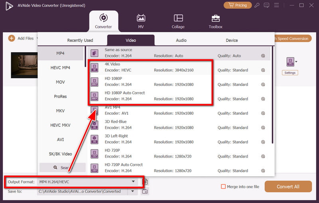319x203 pixels.
Task: Select the Video format tab
Action: (x=131, y=40)
